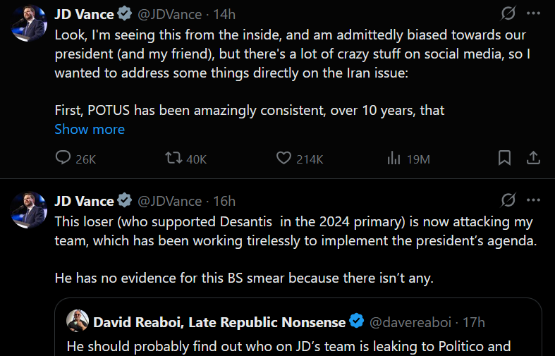Open more options menu on 16h tweet
This screenshot has width=555, height=356.
coord(533,200)
